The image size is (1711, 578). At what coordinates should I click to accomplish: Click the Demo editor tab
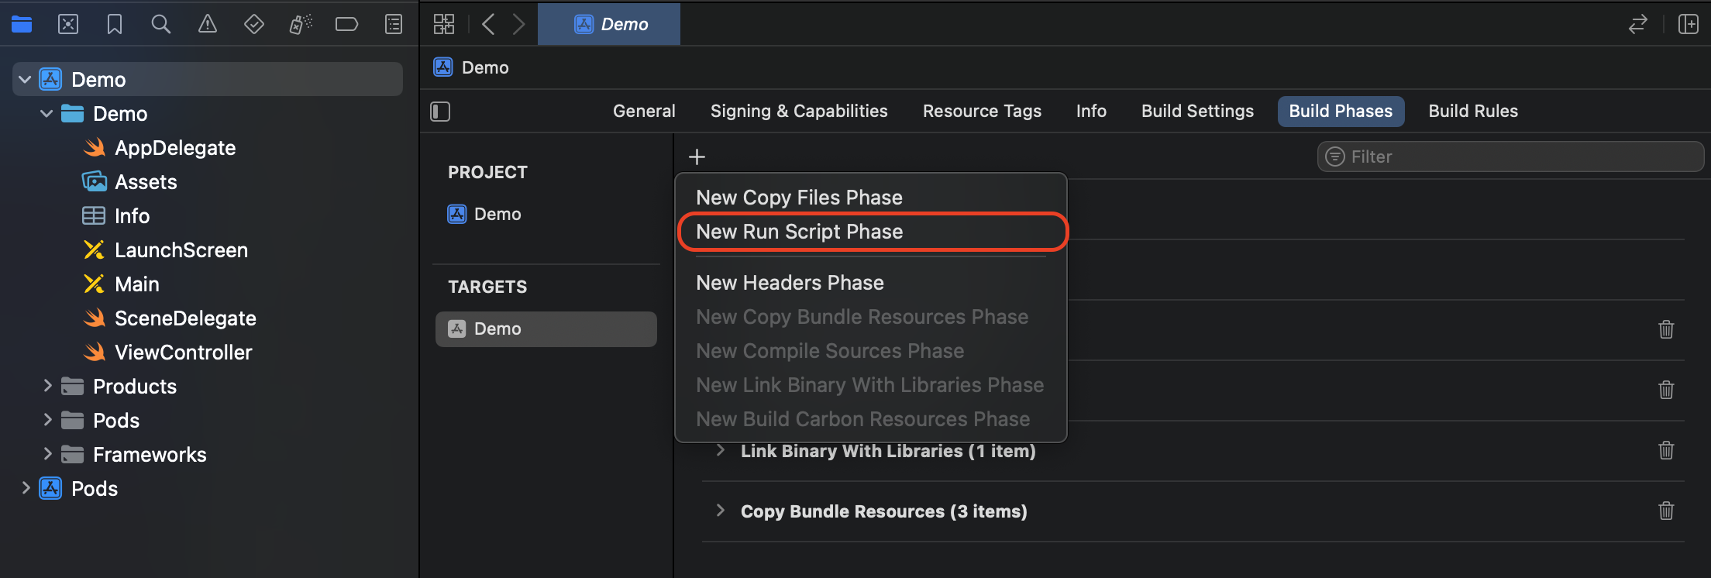click(x=609, y=24)
